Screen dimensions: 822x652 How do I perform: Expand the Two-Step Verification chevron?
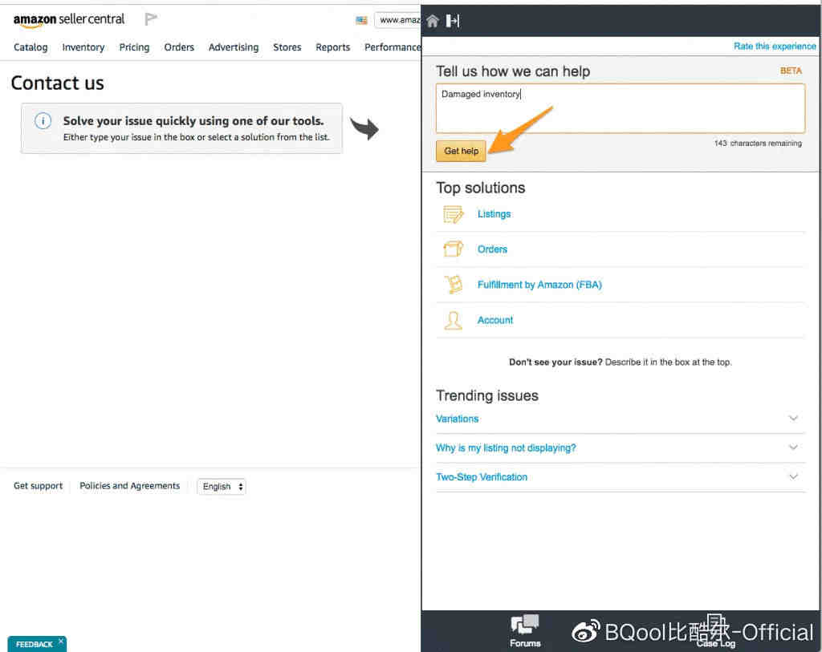[x=793, y=477]
